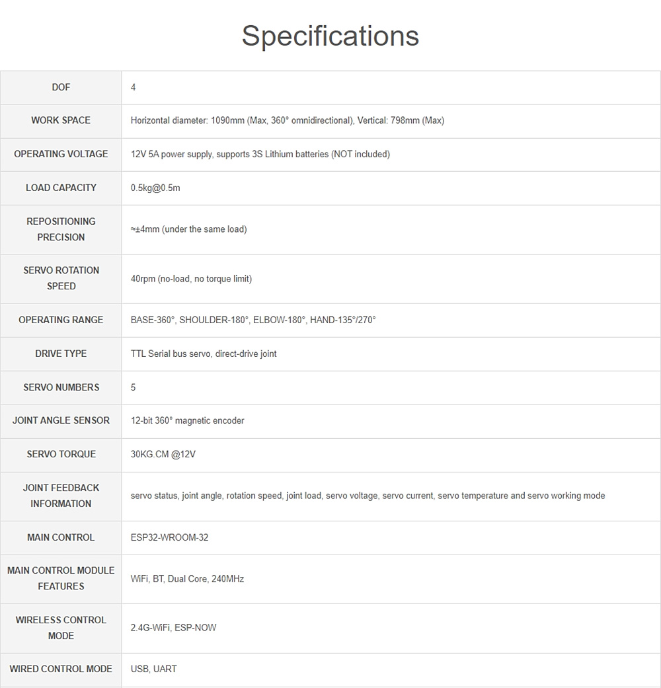Click the DOF row label
Screen dimensions: 661x688
[61, 87]
